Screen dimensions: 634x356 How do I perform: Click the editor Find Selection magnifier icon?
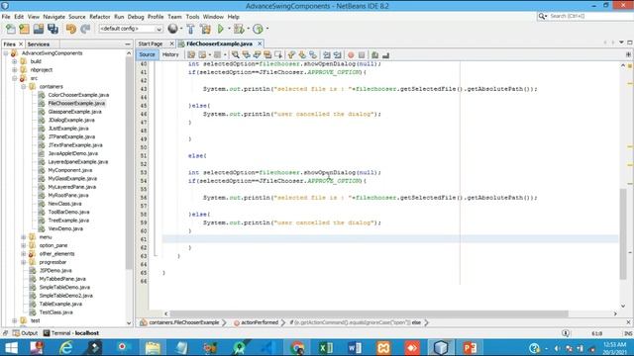[235, 55]
